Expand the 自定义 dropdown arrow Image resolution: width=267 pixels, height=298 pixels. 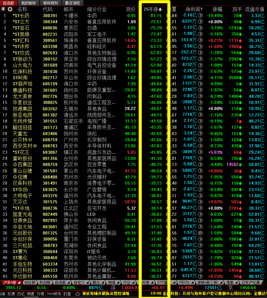tap(88, 283)
